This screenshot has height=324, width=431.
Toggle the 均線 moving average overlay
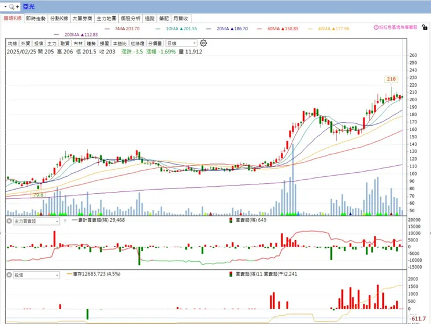click(12, 44)
